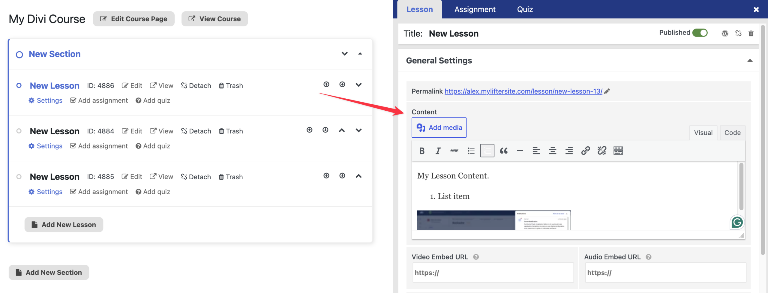Move lesson 4886 down with chevron

[x=358, y=85]
